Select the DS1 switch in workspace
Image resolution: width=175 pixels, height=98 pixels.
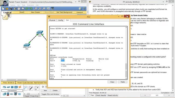tap(40, 32)
